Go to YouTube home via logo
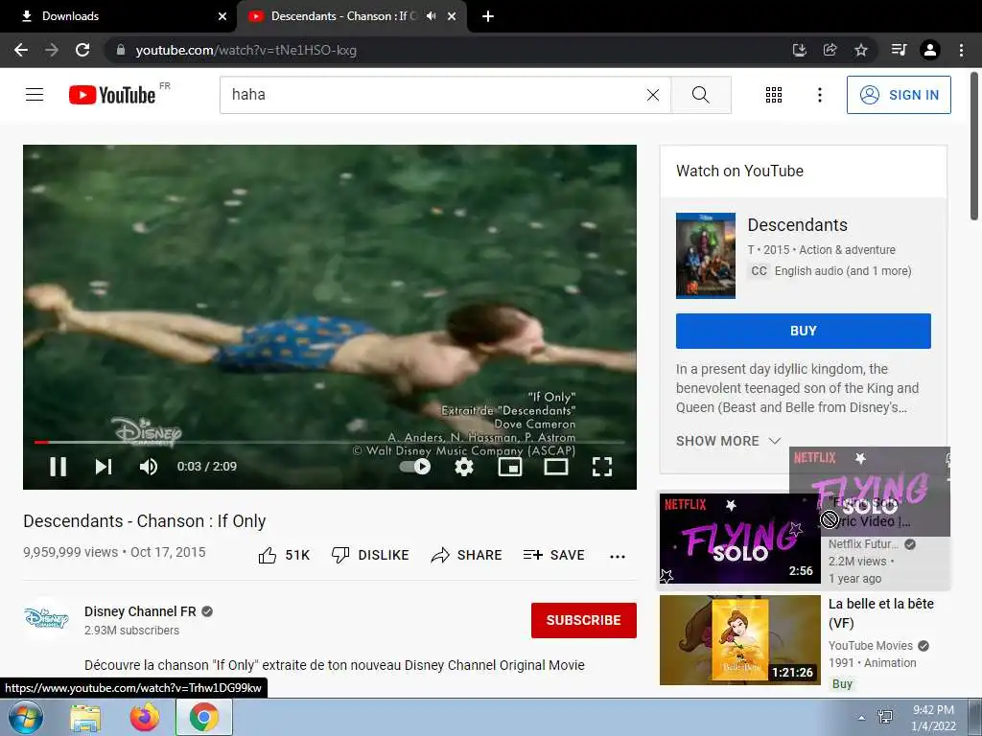This screenshot has height=736, width=982. 113,95
